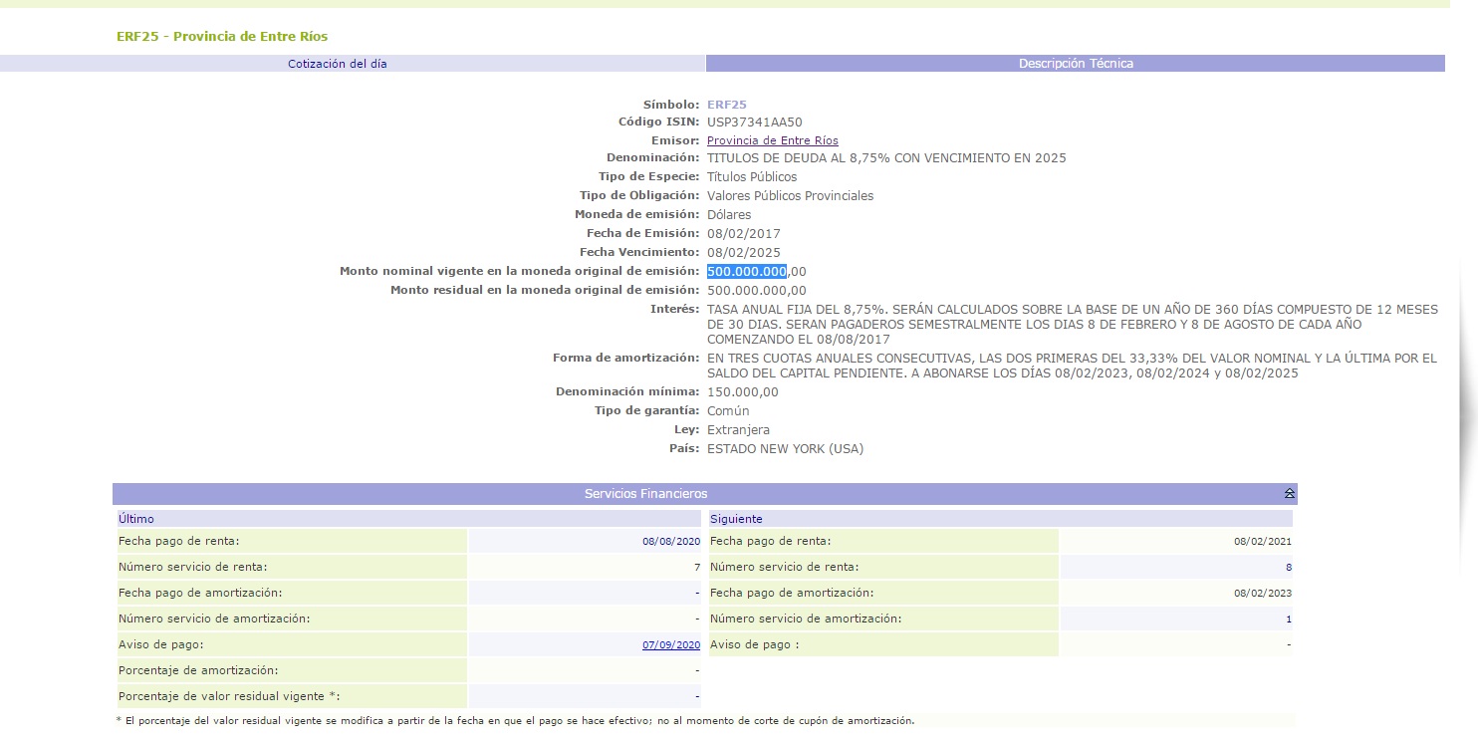Switch to Cotización del día tab
The height and width of the screenshot is (743, 1478).
pos(338,64)
